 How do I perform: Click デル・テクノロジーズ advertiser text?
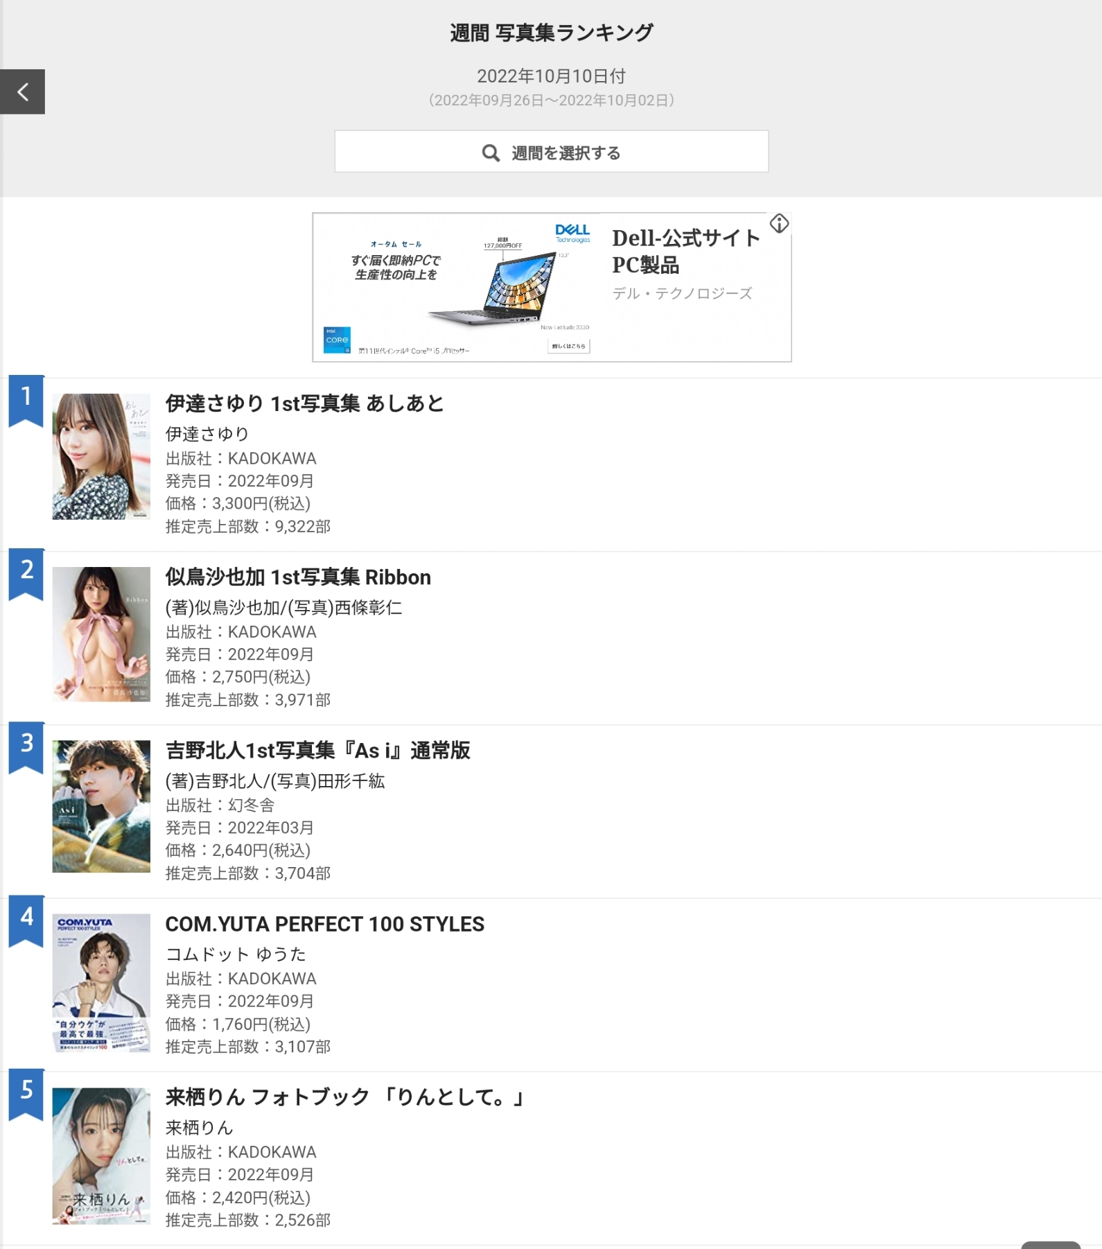(682, 293)
